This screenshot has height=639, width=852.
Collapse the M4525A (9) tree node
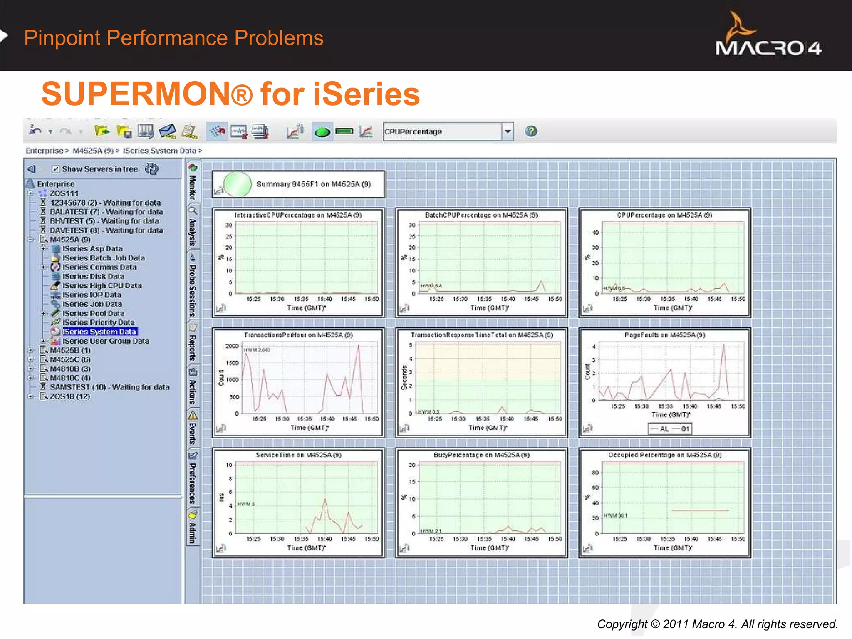point(31,240)
